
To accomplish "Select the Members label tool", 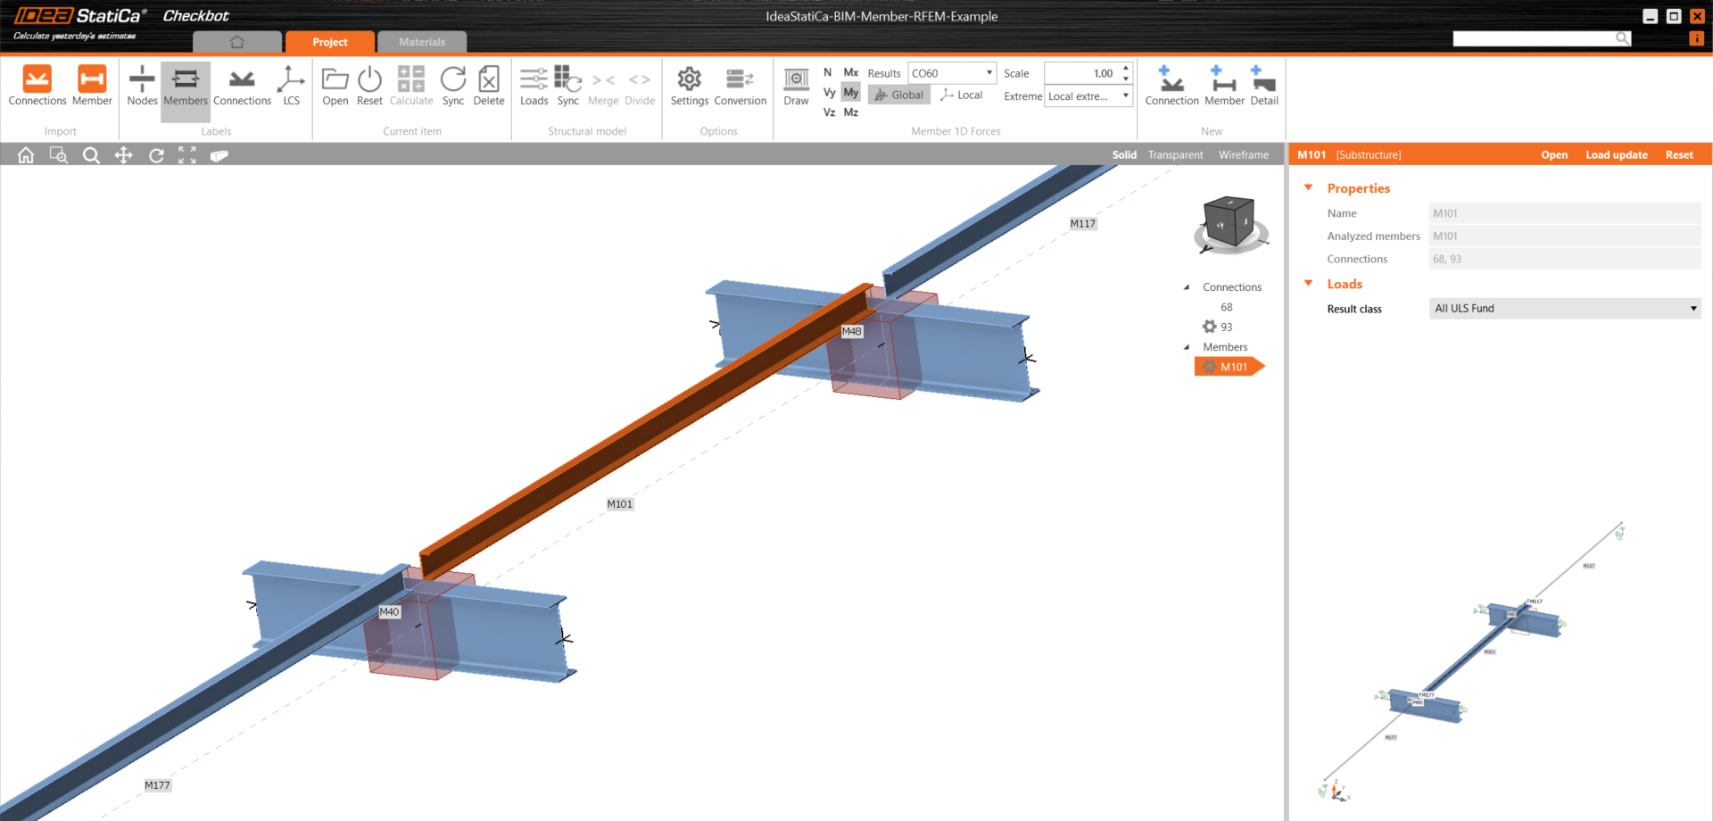I will (185, 87).
